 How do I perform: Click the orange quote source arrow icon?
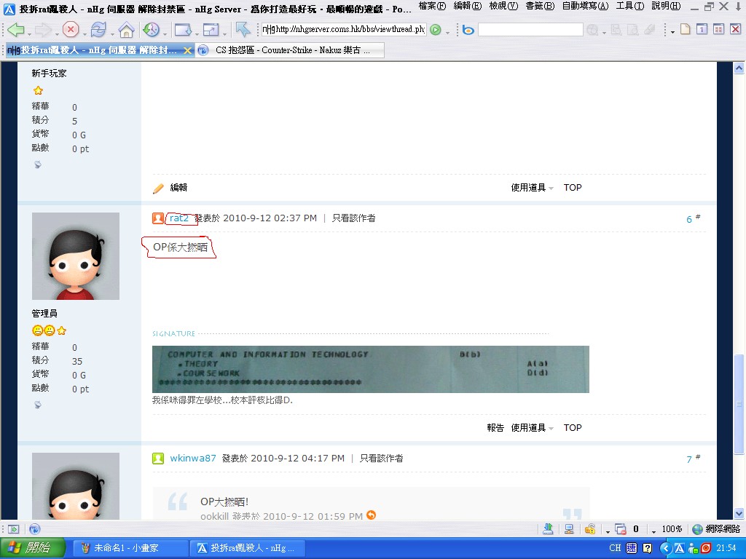click(372, 515)
